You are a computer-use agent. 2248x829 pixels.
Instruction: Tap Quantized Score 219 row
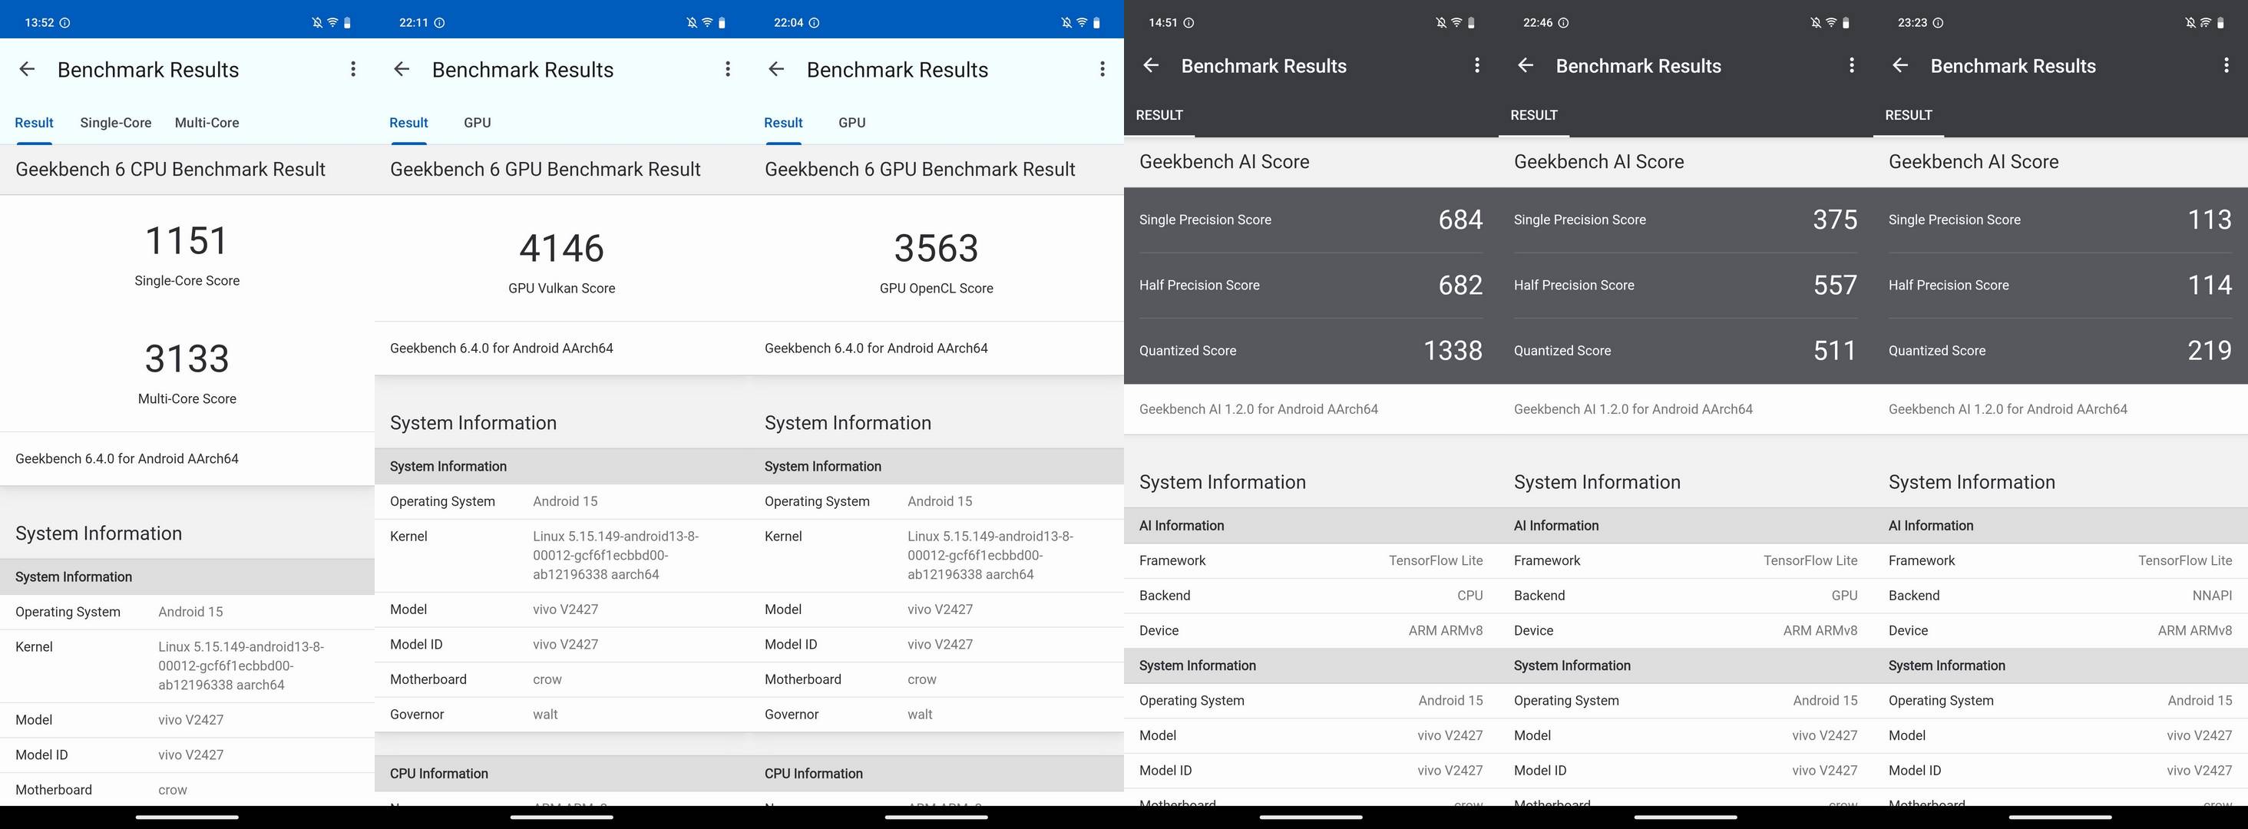(2061, 351)
